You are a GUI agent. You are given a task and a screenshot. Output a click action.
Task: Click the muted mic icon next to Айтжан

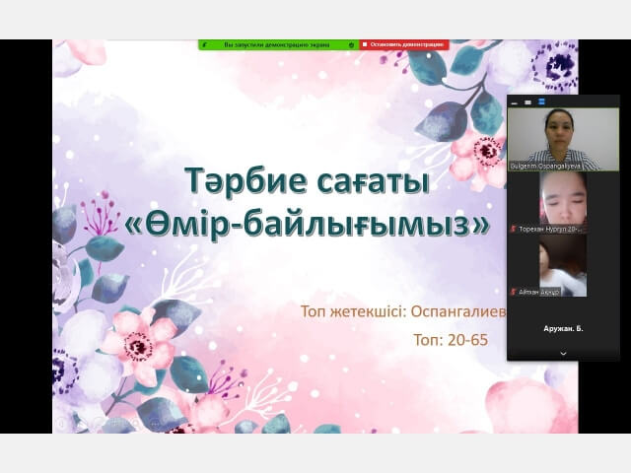tap(513, 292)
